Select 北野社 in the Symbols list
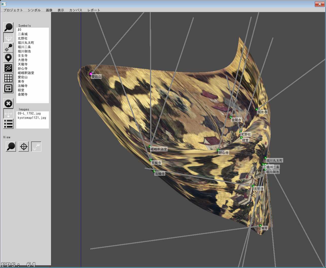 [x=32, y=38]
